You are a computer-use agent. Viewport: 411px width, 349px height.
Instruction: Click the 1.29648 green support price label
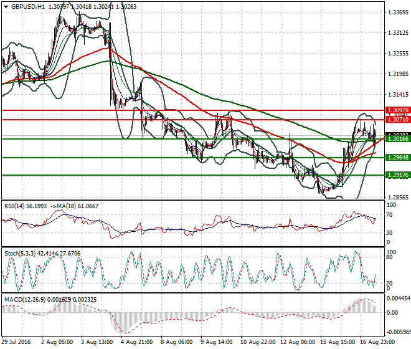[398, 158]
